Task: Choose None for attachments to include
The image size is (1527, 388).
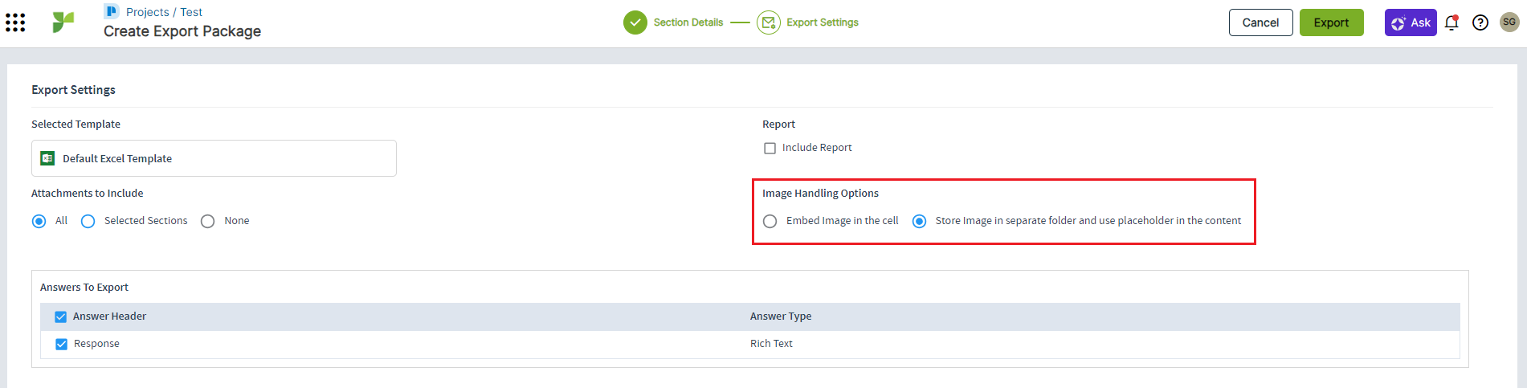Action: (x=208, y=221)
